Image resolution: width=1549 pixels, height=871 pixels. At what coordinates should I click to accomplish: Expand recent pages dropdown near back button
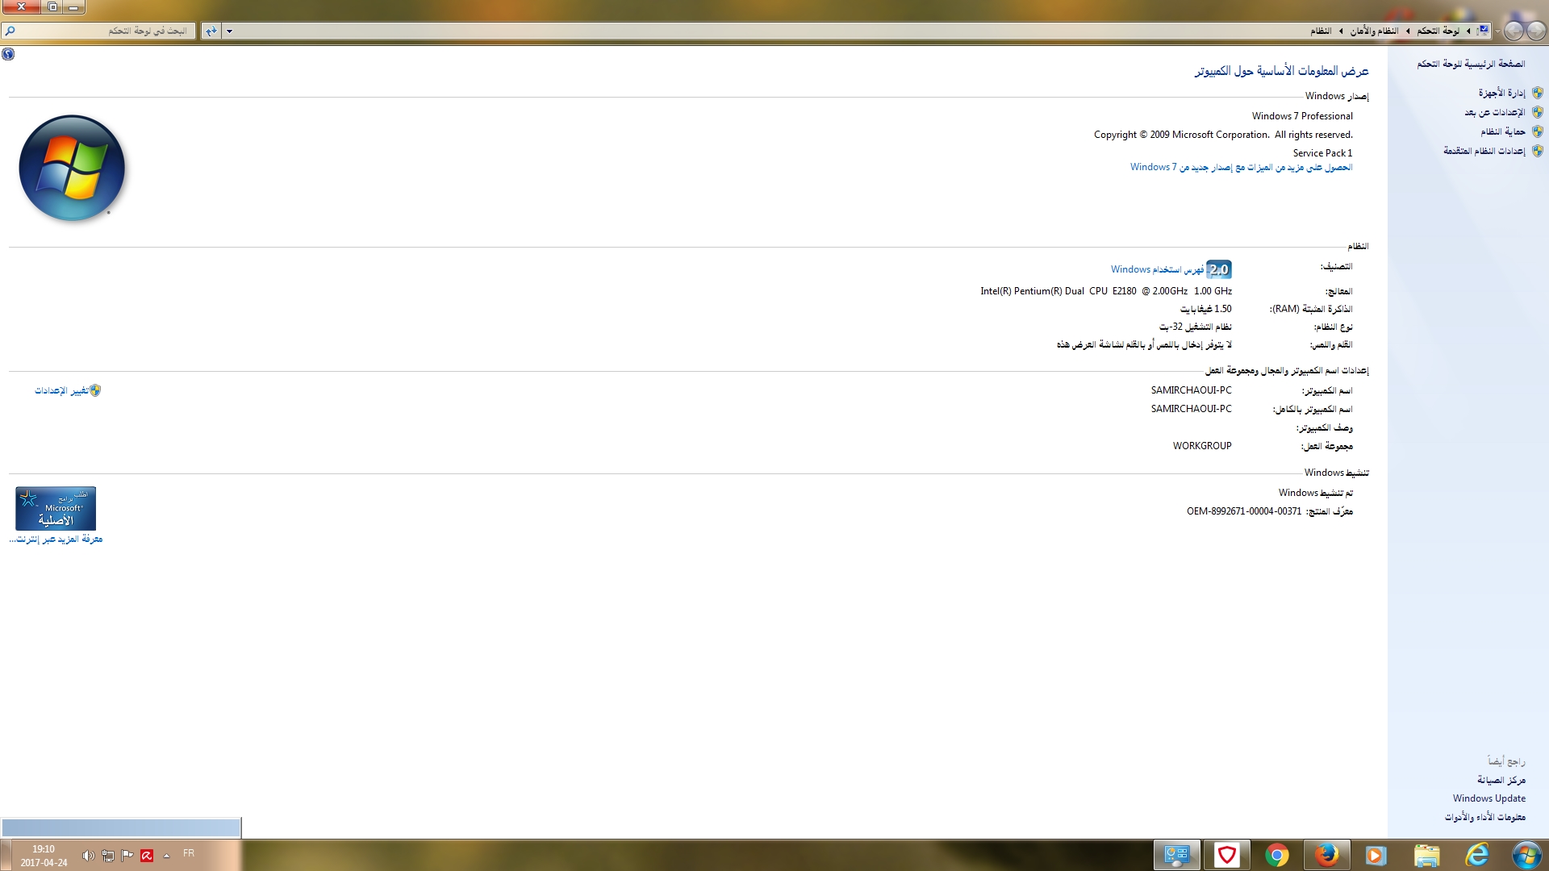(x=1497, y=31)
